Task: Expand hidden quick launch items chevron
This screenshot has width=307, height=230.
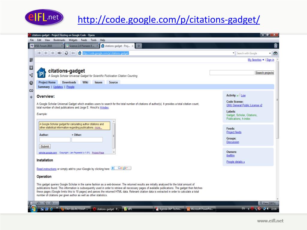Action: click(x=57, y=208)
